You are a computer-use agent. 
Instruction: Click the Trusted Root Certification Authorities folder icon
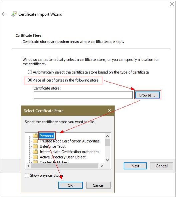click(35, 141)
